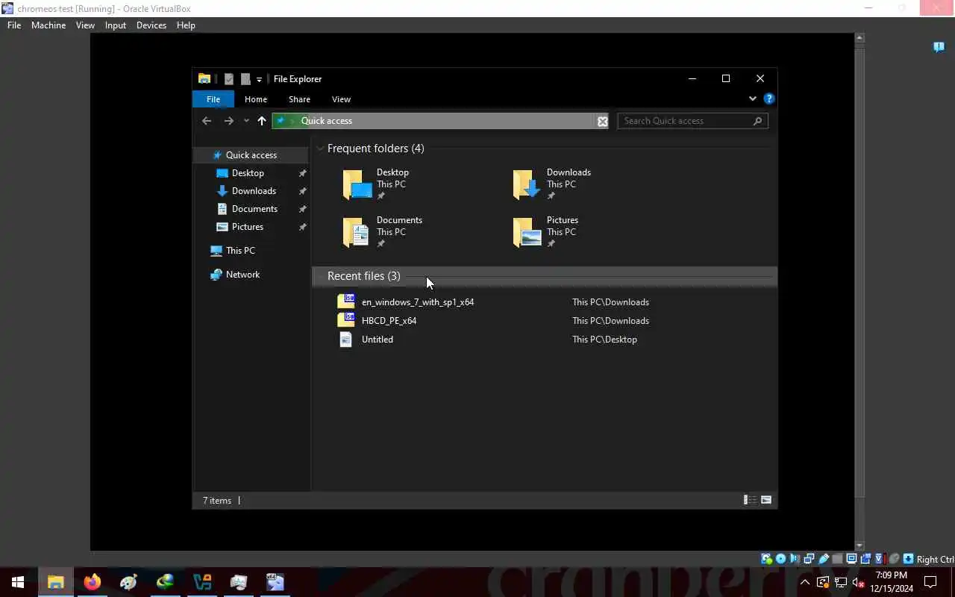This screenshot has height=597, width=955.
Task: Click the VirtualBox notification center icon
Action: pyautogui.click(x=939, y=47)
